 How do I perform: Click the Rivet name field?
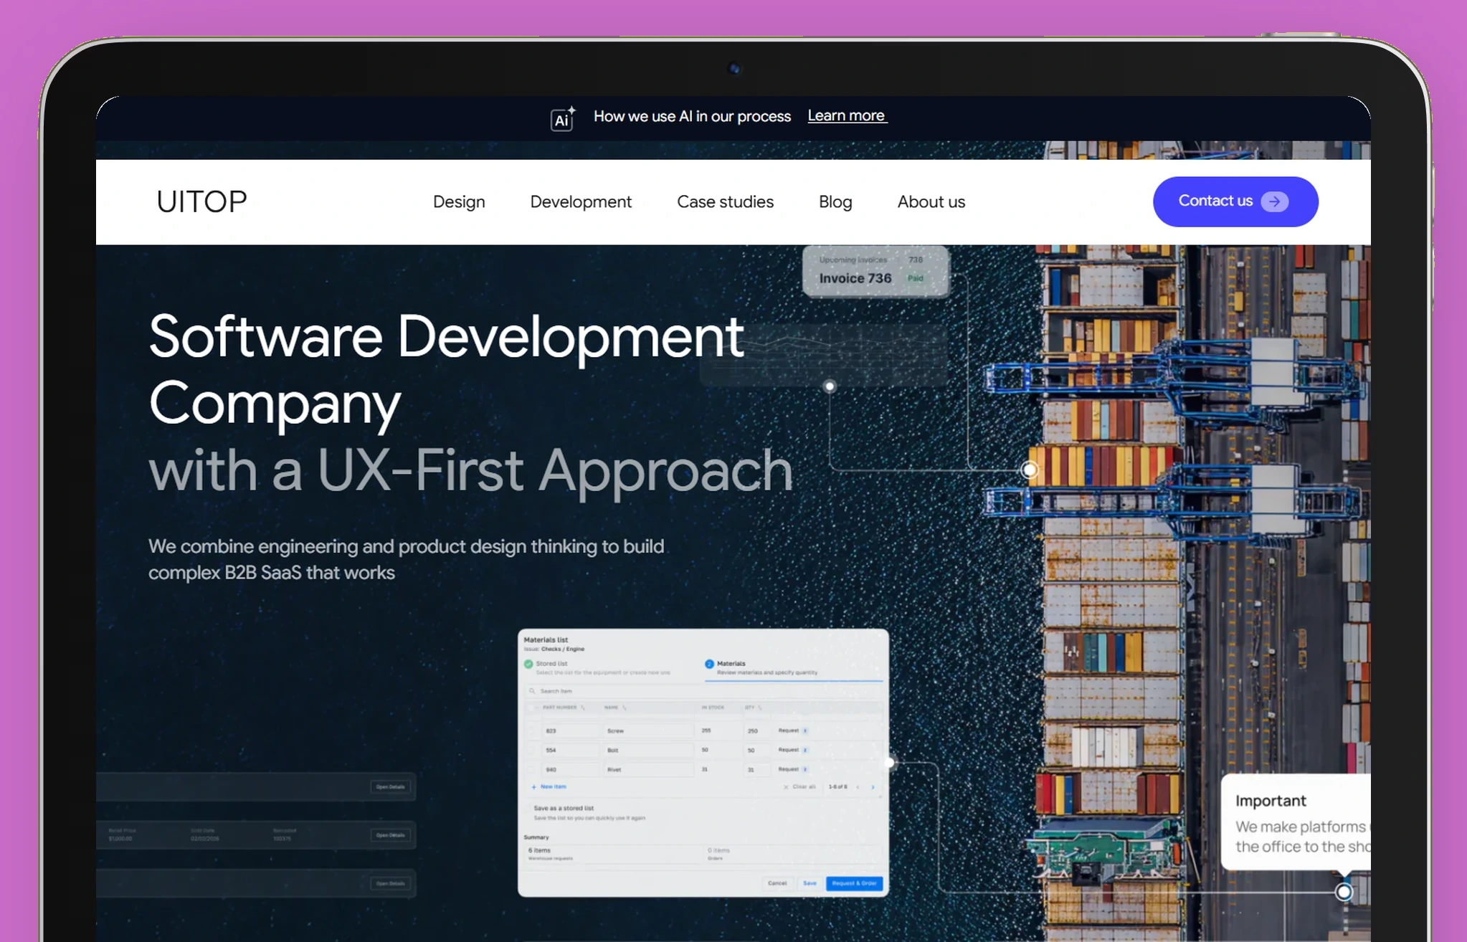pyautogui.click(x=650, y=769)
